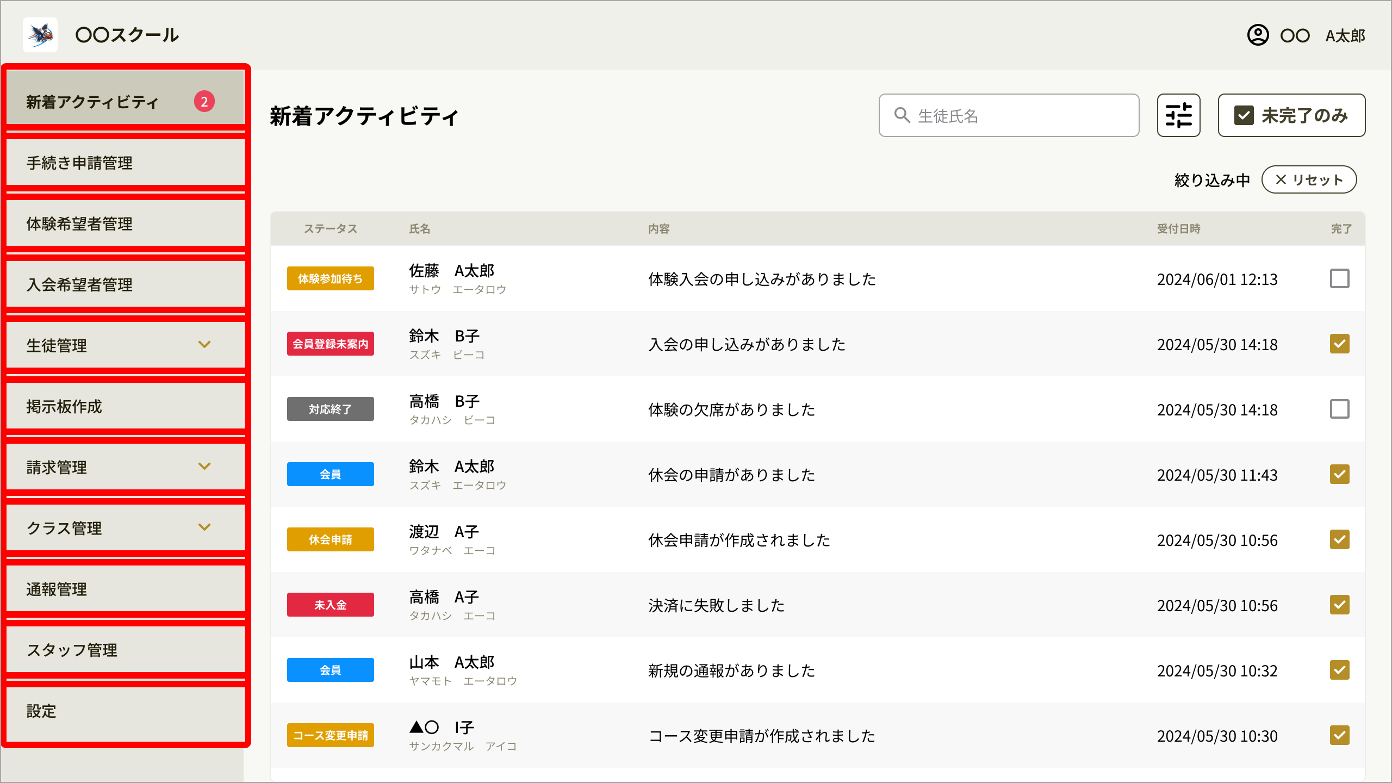The image size is (1392, 783).
Task: Uncheck complete box for 渡辺 A子
Action: coord(1339,539)
